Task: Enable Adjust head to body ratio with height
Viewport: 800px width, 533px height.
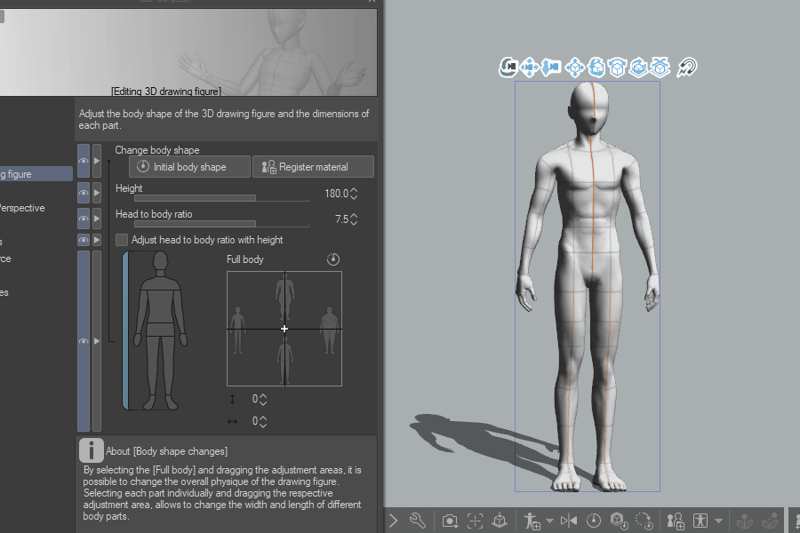Action: [x=122, y=240]
